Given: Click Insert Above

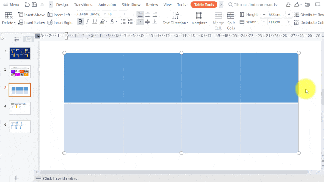Looking at the screenshot, I should click(x=32, y=15).
